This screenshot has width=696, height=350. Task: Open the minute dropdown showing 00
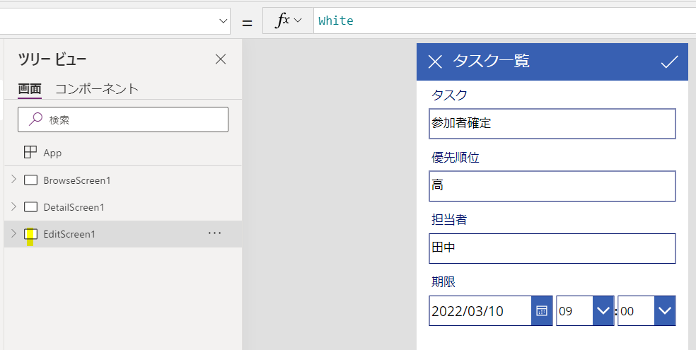coord(664,311)
